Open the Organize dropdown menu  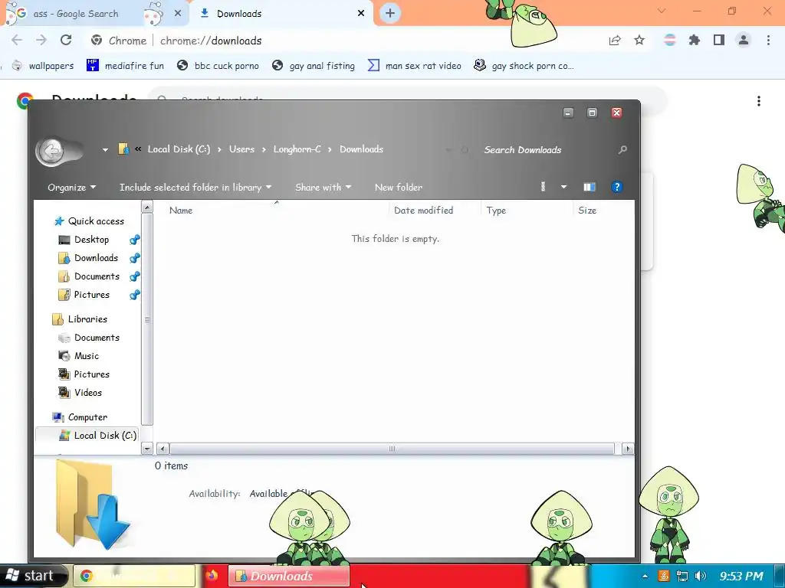(71, 187)
